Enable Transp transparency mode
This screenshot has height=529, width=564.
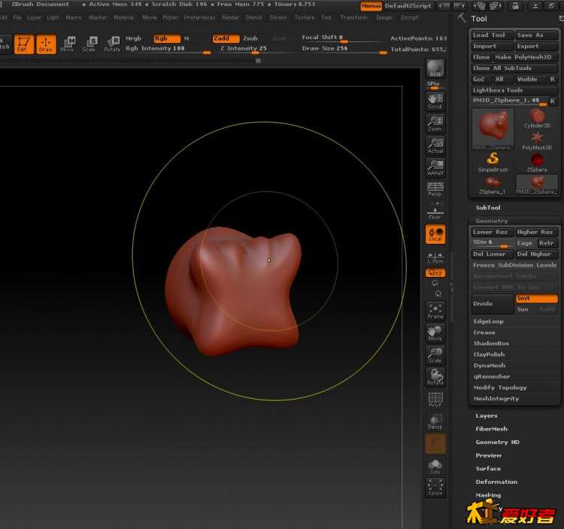435,422
